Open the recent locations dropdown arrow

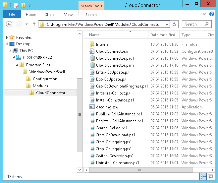[27, 24]
